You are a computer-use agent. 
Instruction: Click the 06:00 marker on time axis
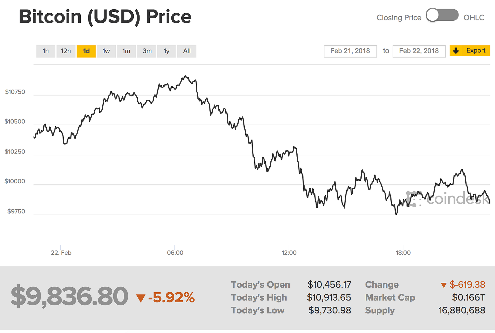tap(175, 253)
